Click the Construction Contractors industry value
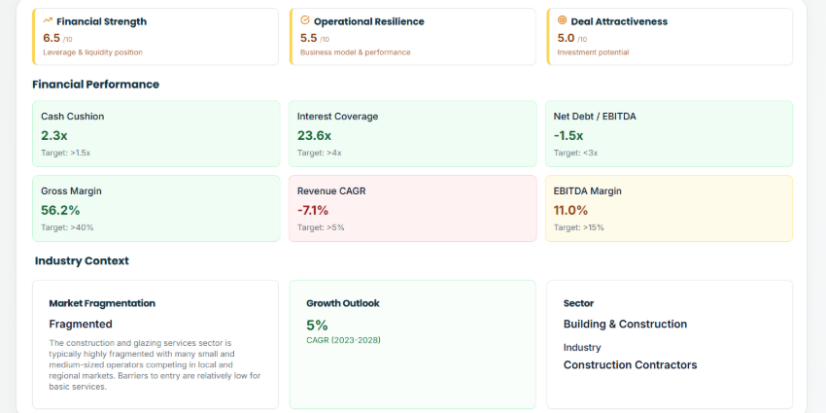Screen dimensions: 826x413 point(630,364)
